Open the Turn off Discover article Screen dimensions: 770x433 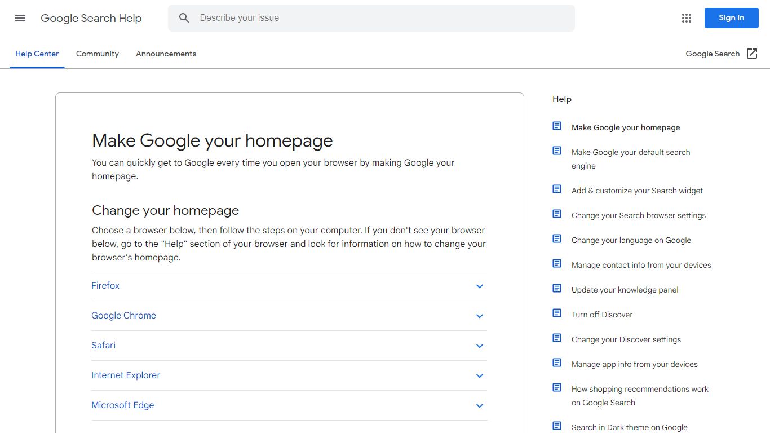pyautogui.click(x=602, y=315)
